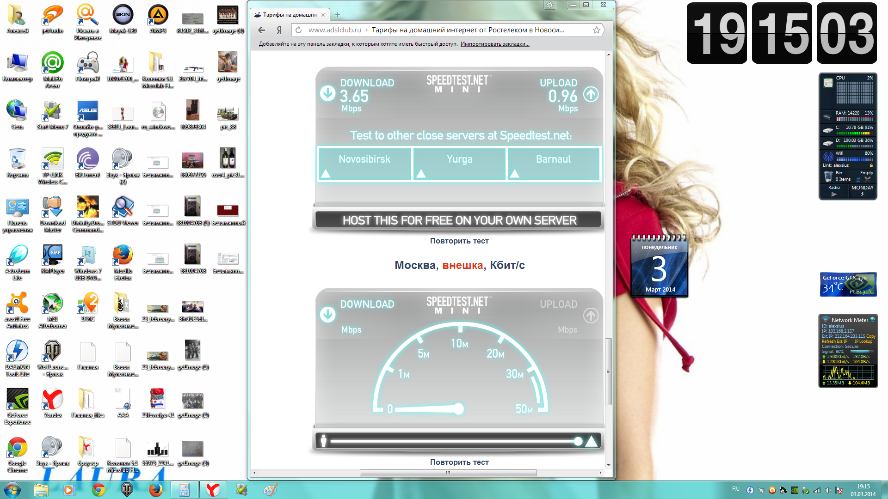Open the Google Chrome desktop icon

point(17,454)
